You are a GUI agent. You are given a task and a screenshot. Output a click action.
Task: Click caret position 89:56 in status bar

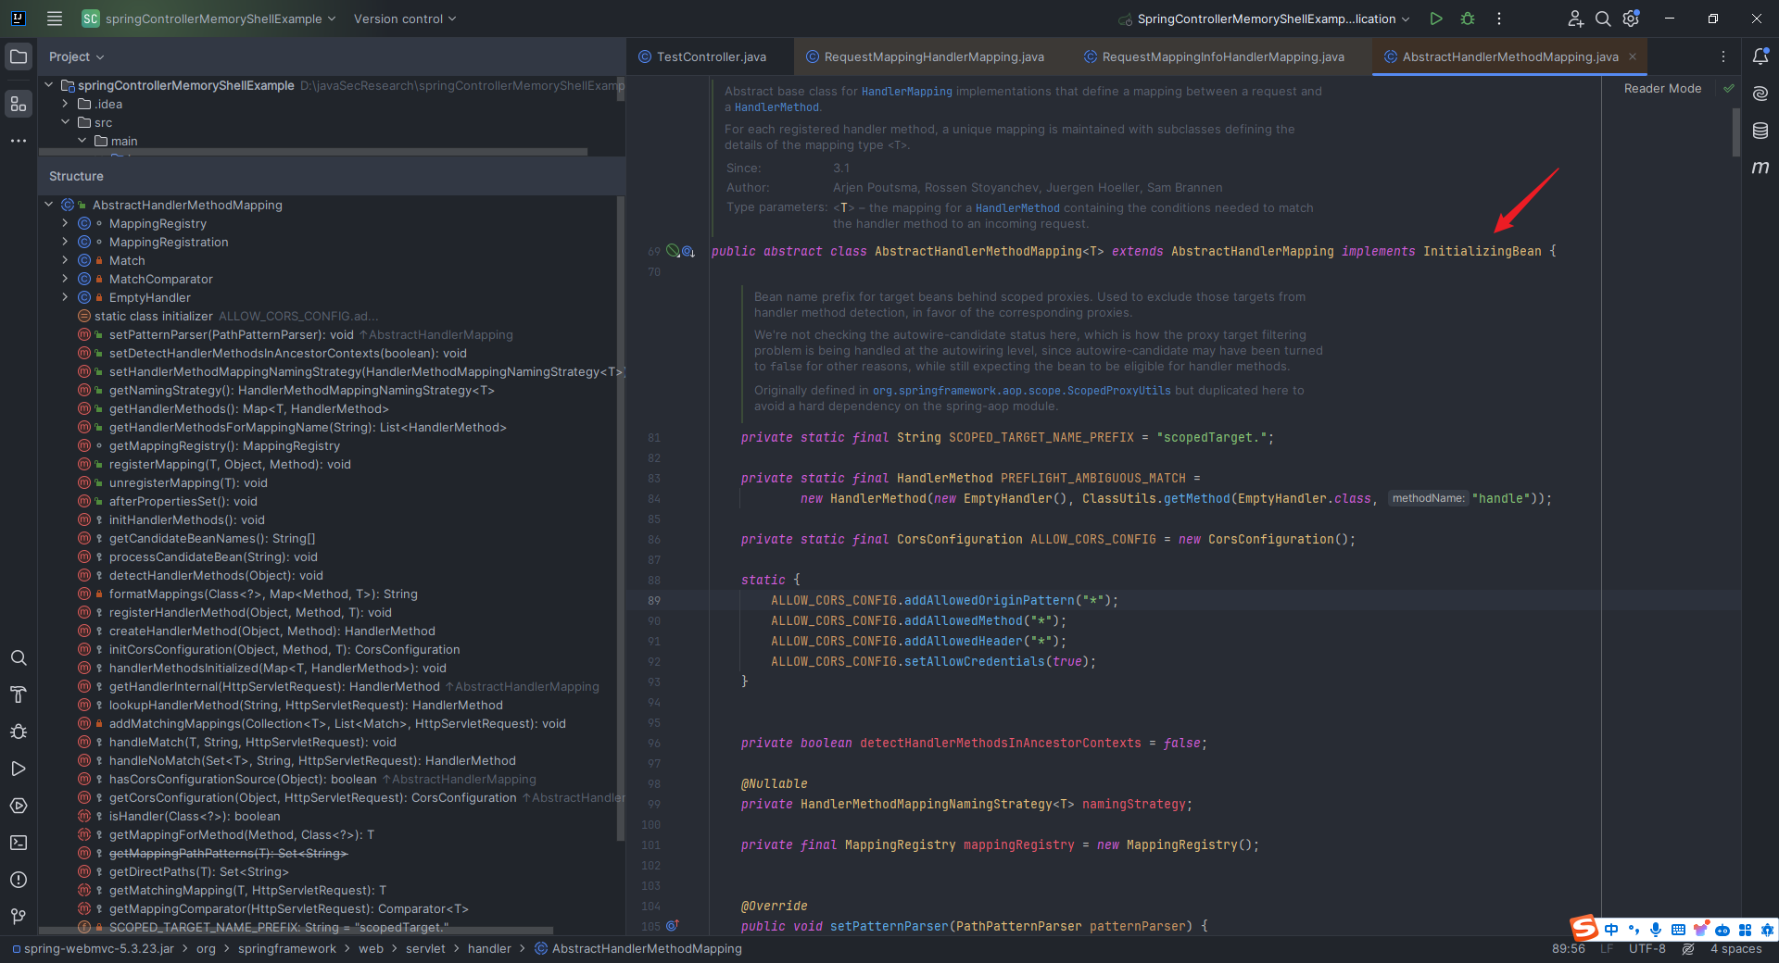click(x=1568, y=949)
